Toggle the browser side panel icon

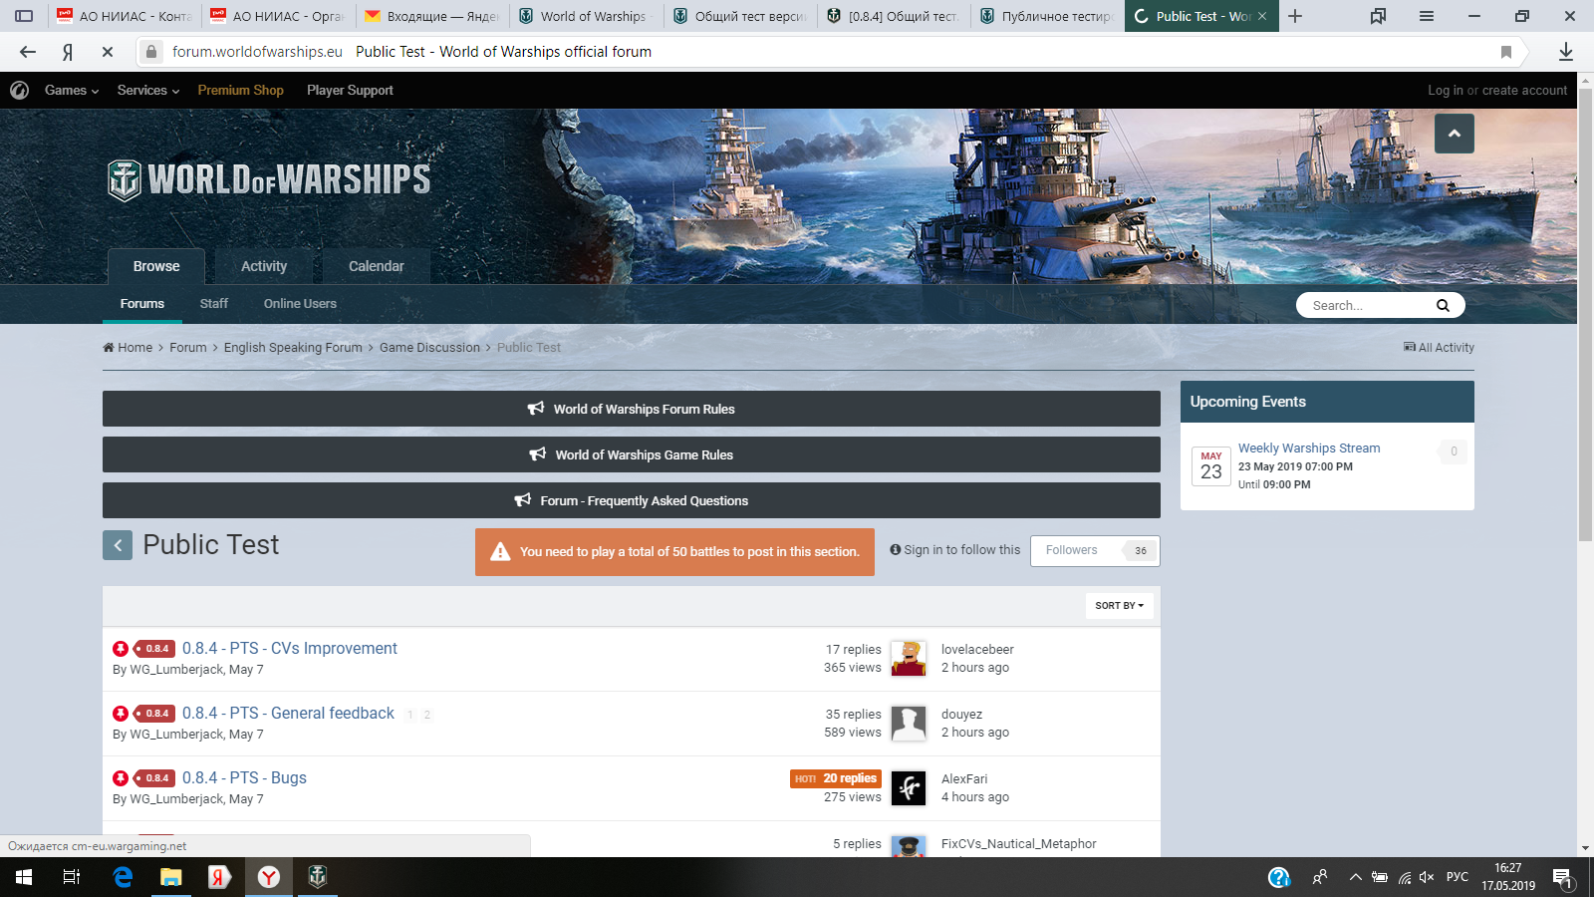point(25,16)
